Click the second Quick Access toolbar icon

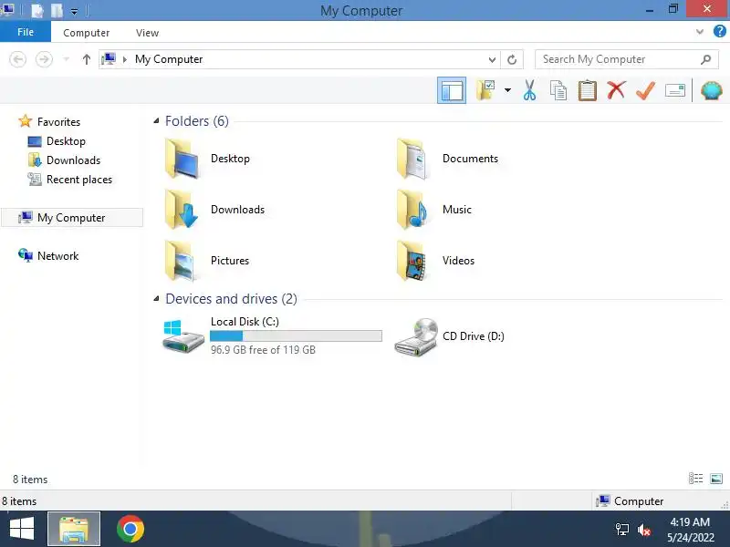coord(57,10)
